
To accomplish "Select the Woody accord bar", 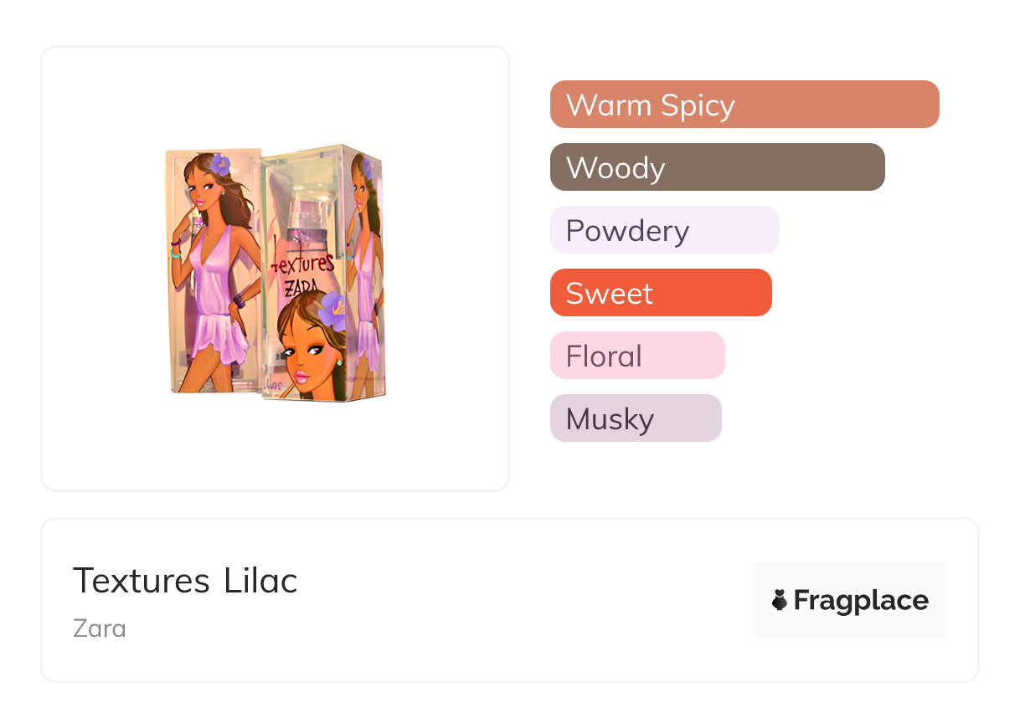I will pyautogui.click(x=717, y=167).
